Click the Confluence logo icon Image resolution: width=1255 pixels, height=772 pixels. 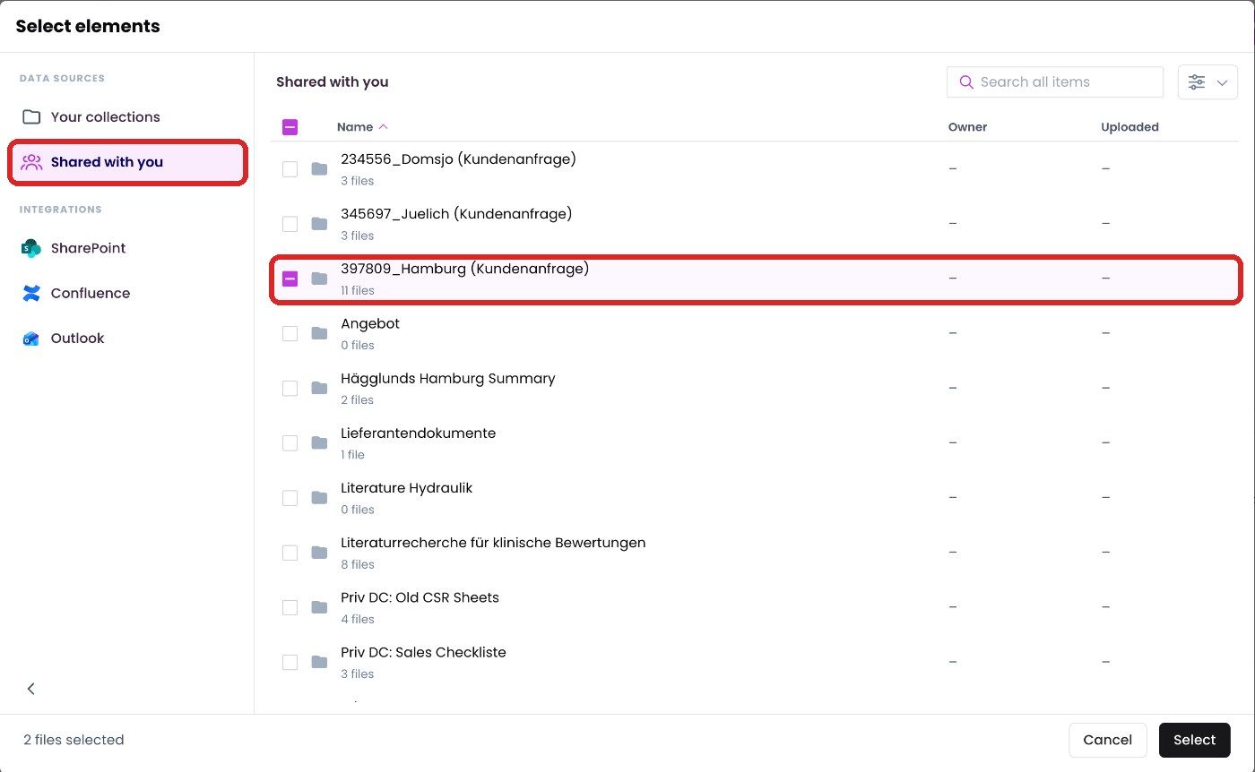coord(31,293)
